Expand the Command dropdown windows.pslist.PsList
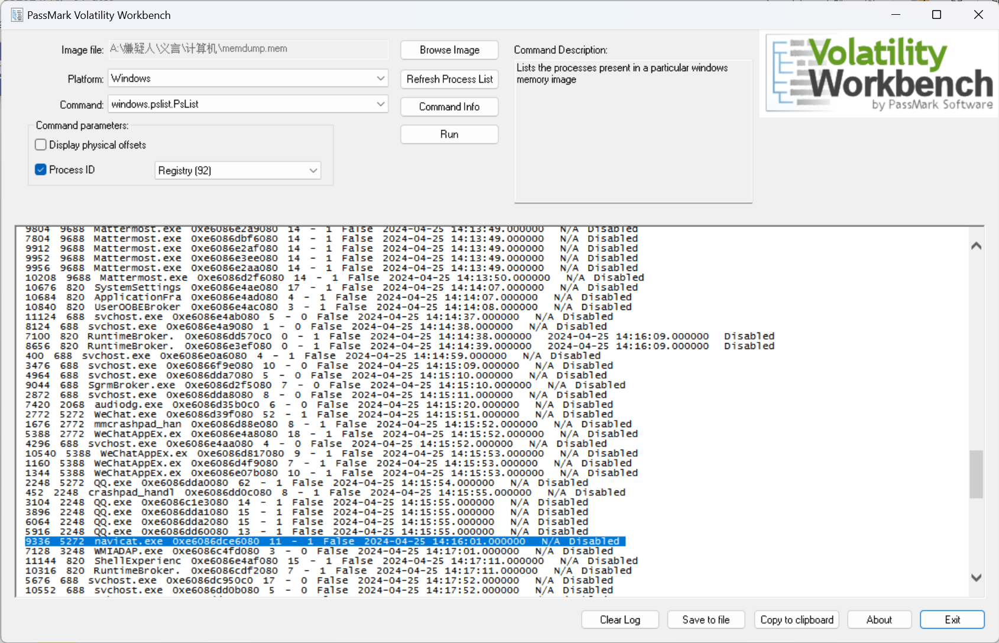Screen dimensions: 999x643 (248, 104)
